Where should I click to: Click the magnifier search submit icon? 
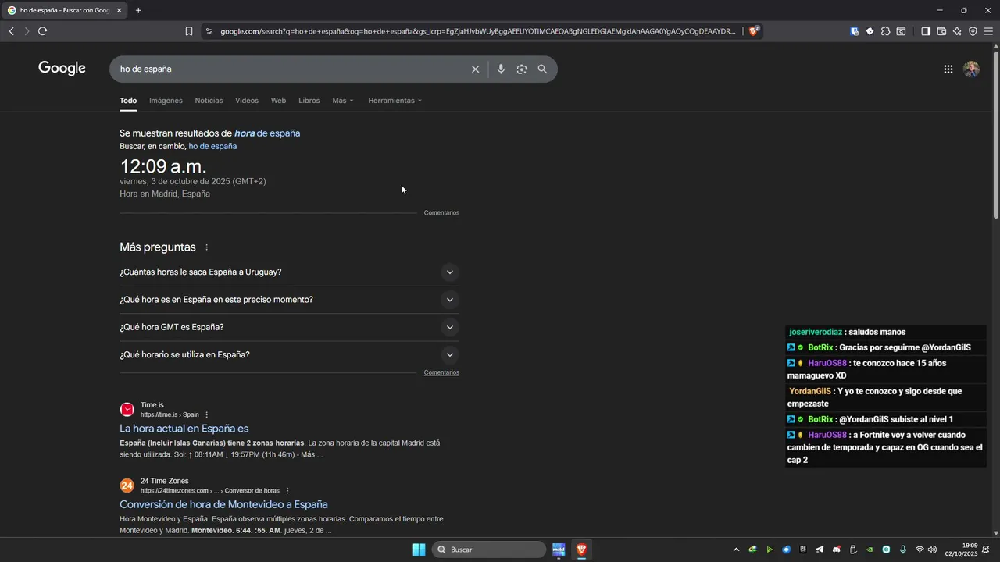click(542, 69)
